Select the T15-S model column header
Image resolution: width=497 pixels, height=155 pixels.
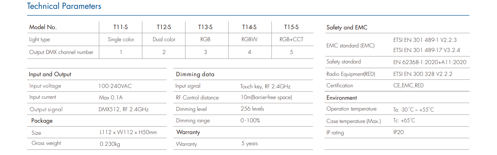pyautogui.click(x=291, y=27)
